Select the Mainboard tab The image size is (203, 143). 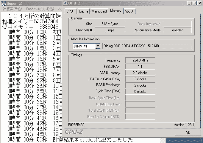click(x=99, y=11)
